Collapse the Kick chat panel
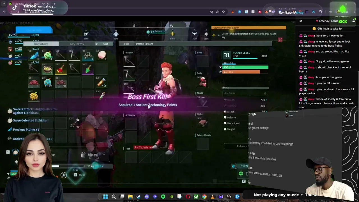 tap(301, 21)
